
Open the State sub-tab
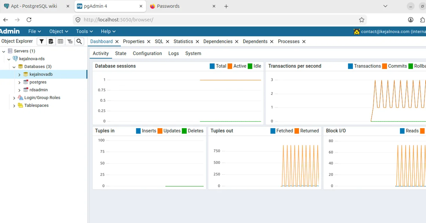pyautogui.click(x=121, y=53)
